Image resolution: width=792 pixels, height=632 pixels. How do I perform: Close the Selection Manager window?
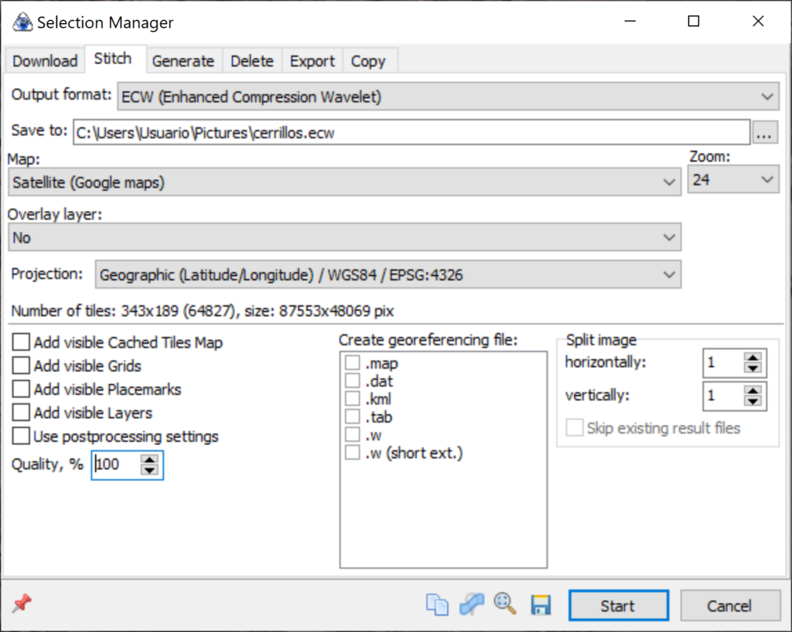(x=758, y=21)
